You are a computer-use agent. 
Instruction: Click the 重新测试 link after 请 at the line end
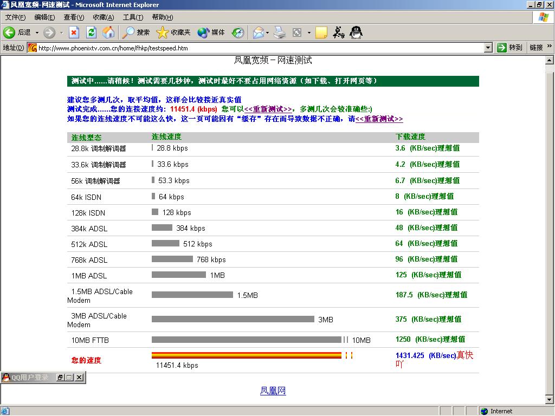tap(379, 119)
